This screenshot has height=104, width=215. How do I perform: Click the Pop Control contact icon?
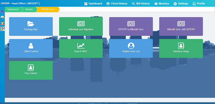pos(31,68)
